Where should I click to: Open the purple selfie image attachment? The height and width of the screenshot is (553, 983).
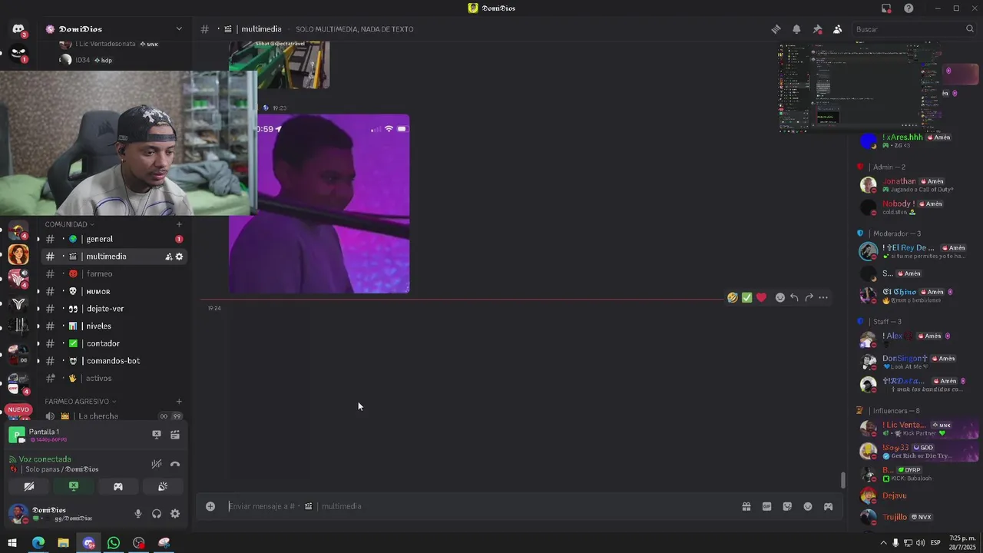pos(319,204)
